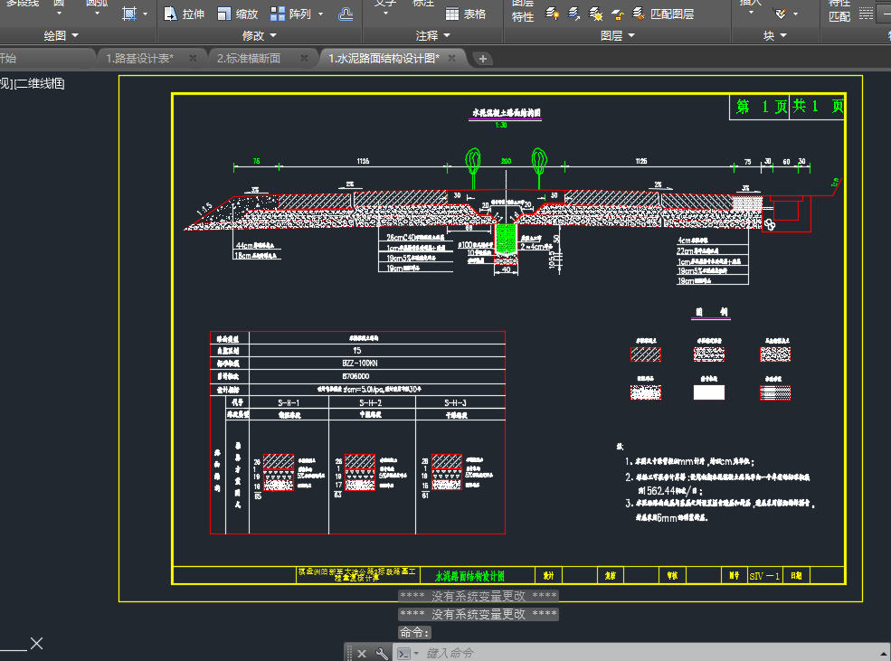Click the BZZ-100KN cell in the drawing table
The height and width of the screenshot is (661, 891).
pyautogui.click(x=359, y=364)
